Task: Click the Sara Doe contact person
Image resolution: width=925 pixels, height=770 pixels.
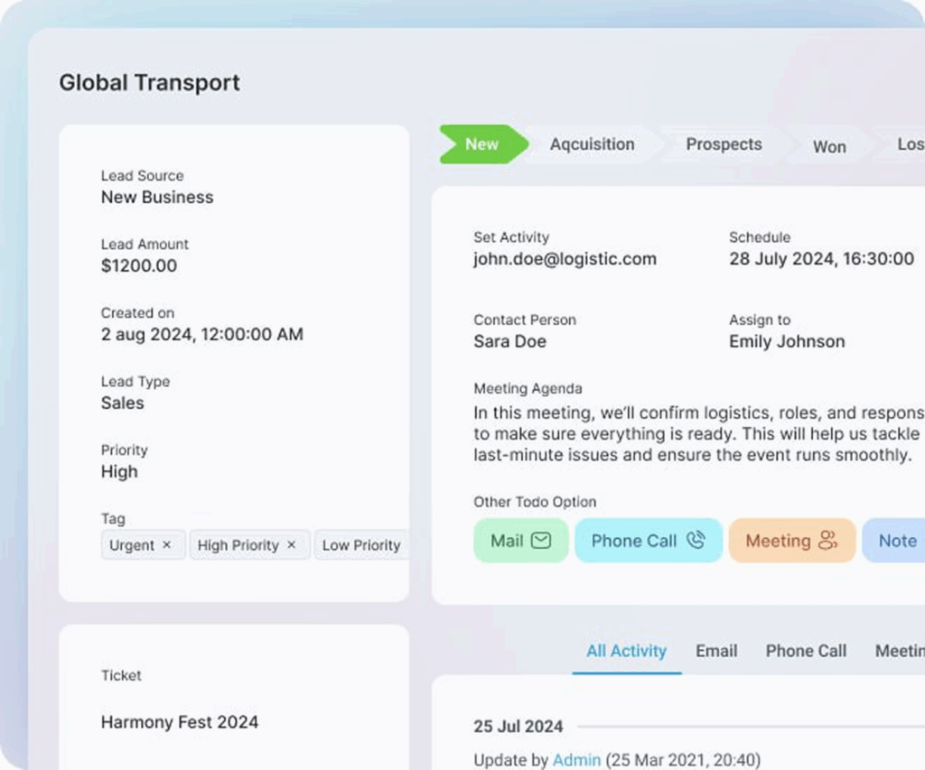Action: [509, 341]
